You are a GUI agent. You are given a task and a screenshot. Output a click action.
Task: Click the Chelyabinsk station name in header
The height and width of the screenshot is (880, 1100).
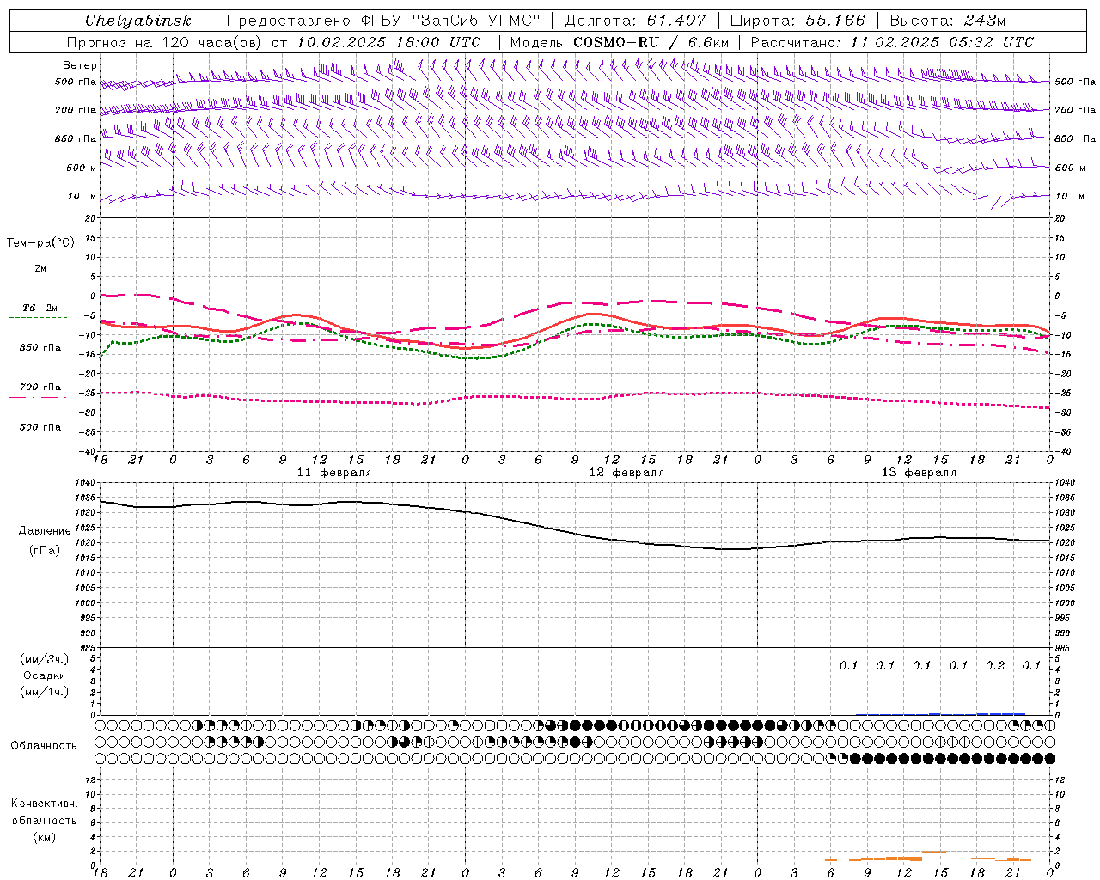138,21
